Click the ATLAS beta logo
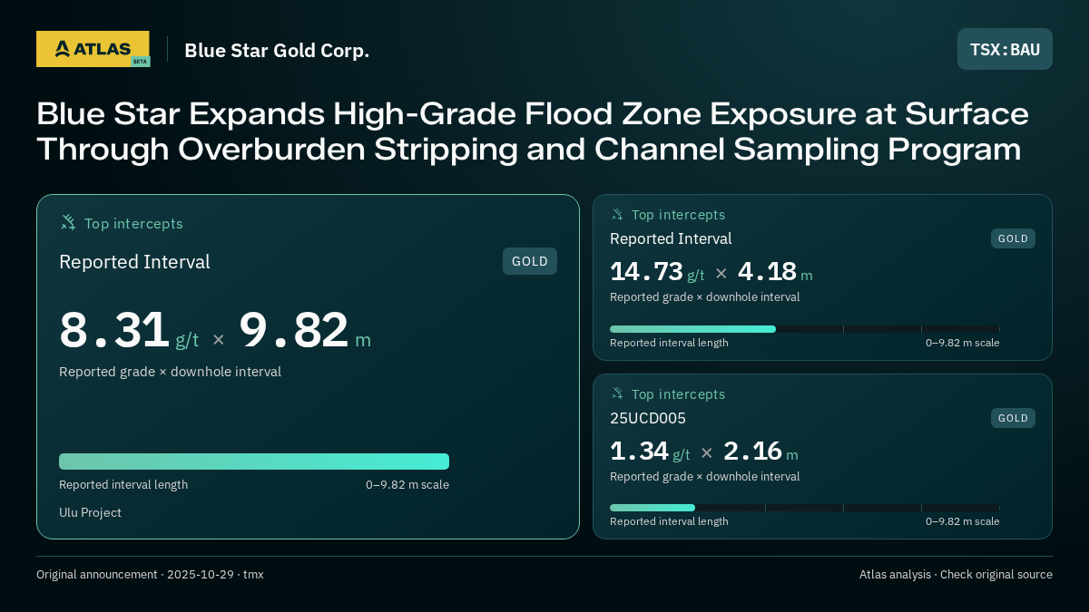 tap(93, 49)
